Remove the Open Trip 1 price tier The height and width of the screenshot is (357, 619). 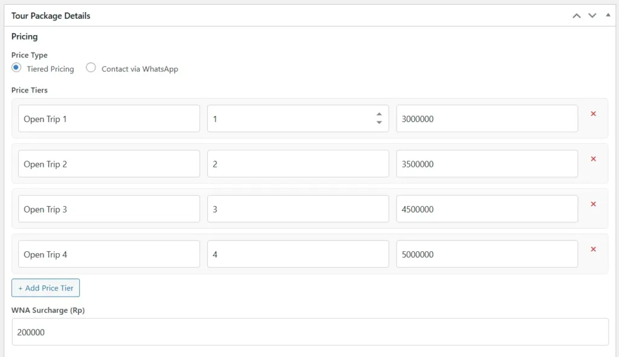(593, 114)
